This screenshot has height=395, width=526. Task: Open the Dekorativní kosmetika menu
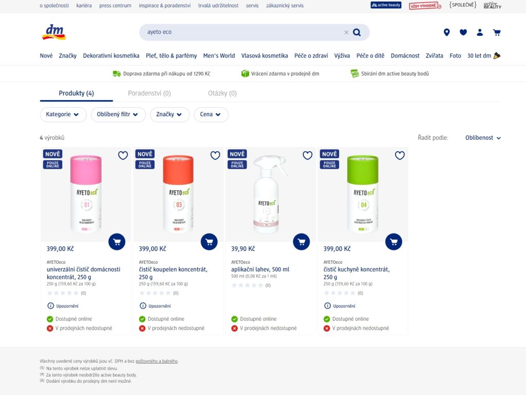coord(111,56)
